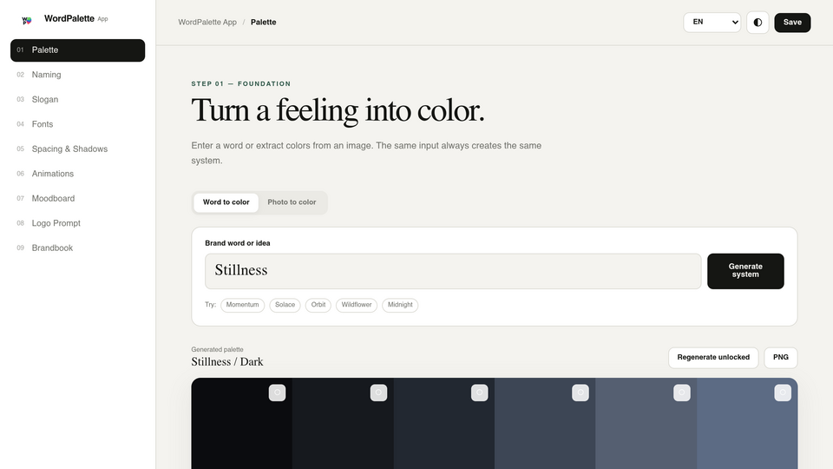This screenshot has width=833, height=469.
Task: Toggle lock on the fourth slate swatch
Action: 580,393
